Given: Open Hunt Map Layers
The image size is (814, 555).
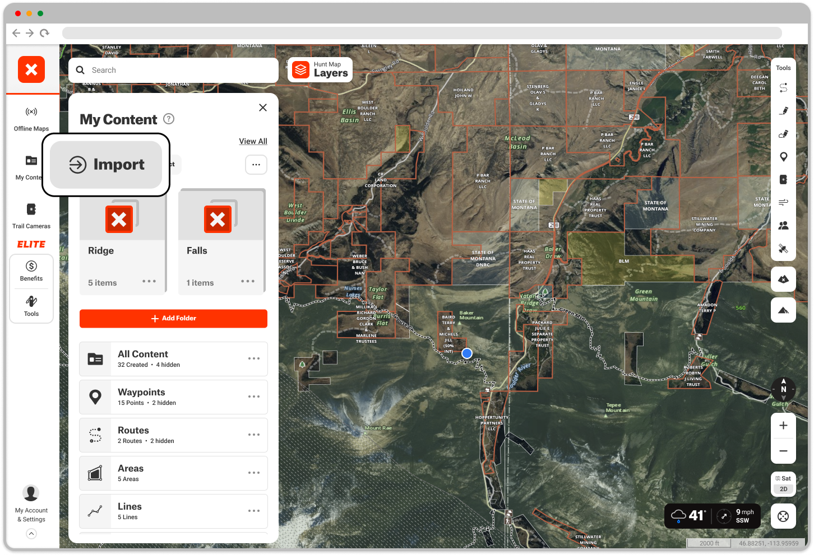Looking at the screenshot, I should (320, 70).
